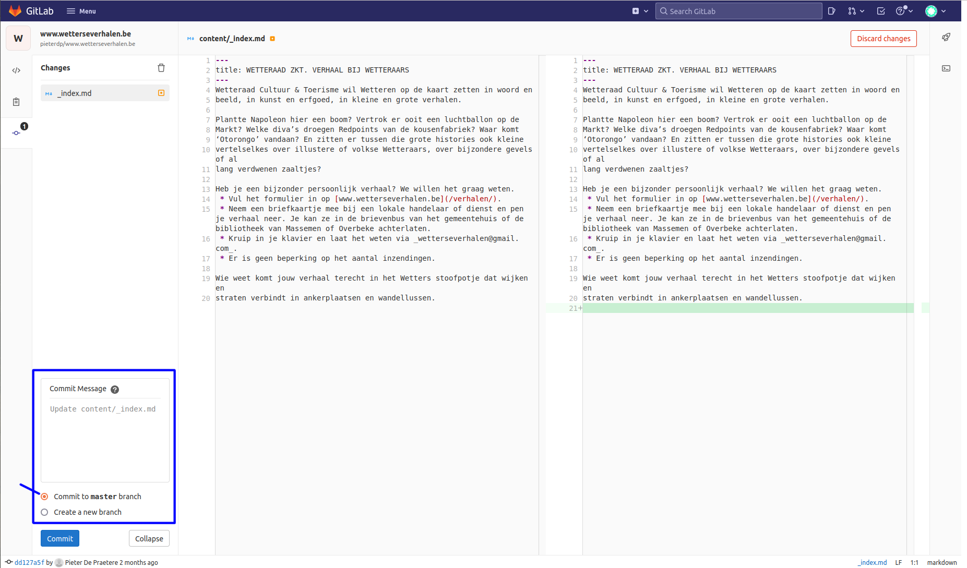This screenshot has height=568, width=967.
Task: Click the modified indicator dot on _index.md
Action: [x=161, y=93]
